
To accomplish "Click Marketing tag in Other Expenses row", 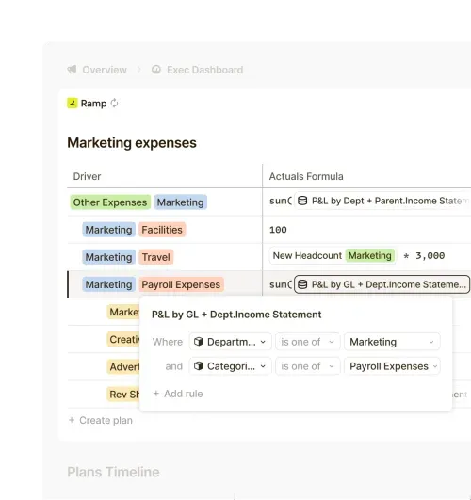I will coord(180,202).
